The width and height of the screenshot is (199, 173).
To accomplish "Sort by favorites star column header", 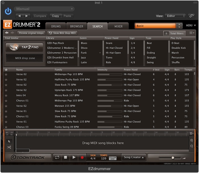I will click(6, 70).
